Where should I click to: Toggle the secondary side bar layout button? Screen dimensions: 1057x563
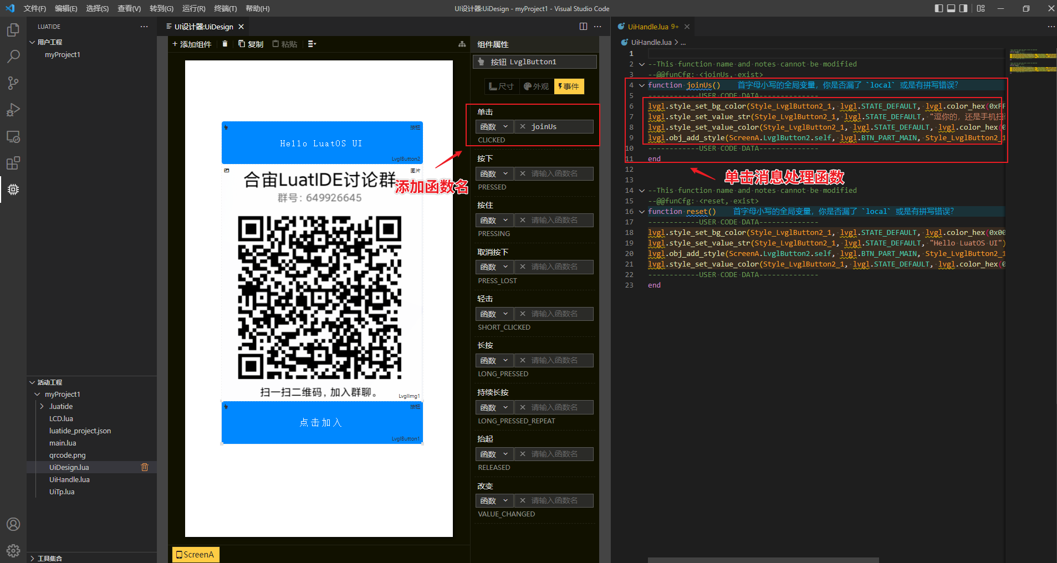pyautogui.click(x=964, y=8)
